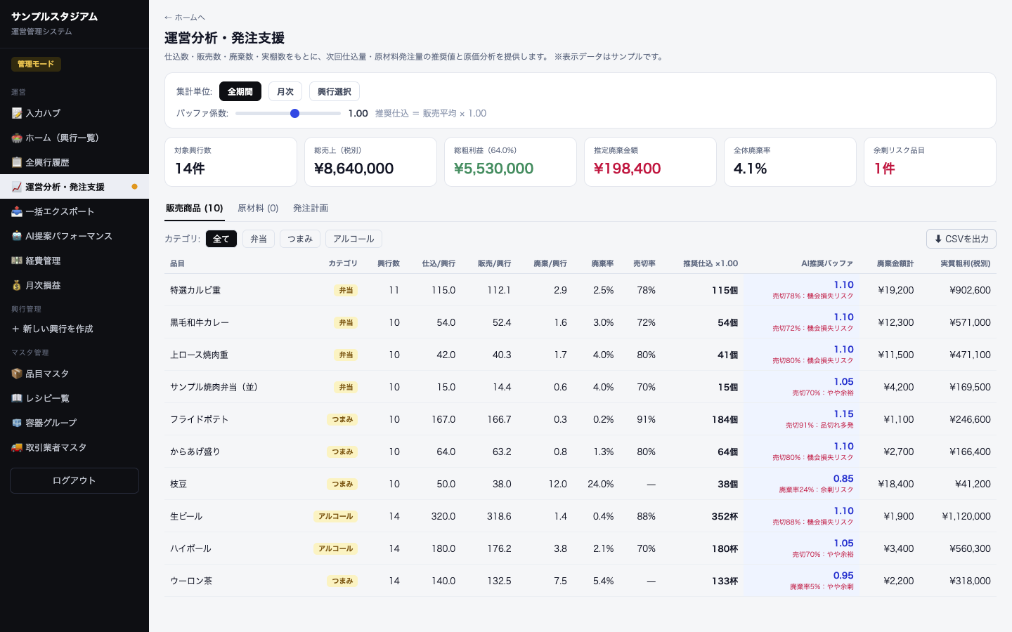Viewport: 1012px width, 632px height.
Task: Click the フライドポテト row name
Action: 200,419
